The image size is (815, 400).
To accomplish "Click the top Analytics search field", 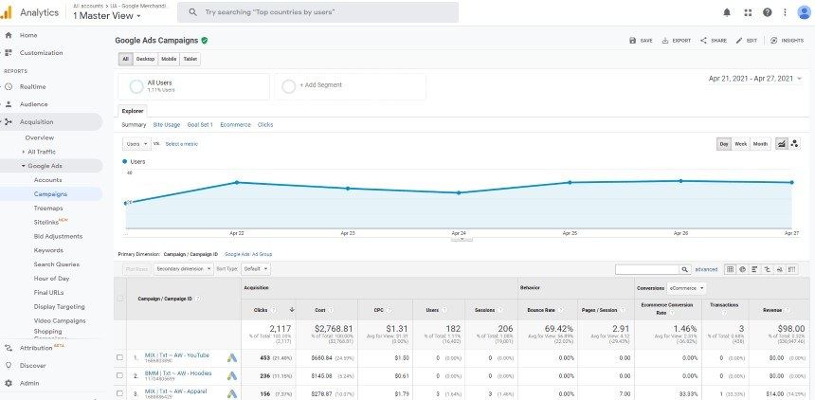I will pos(317,12).
